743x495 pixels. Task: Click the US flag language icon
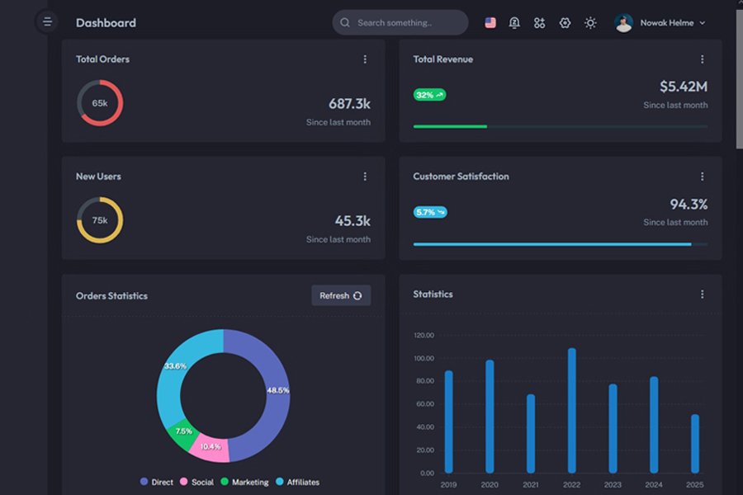pos(490,23)
